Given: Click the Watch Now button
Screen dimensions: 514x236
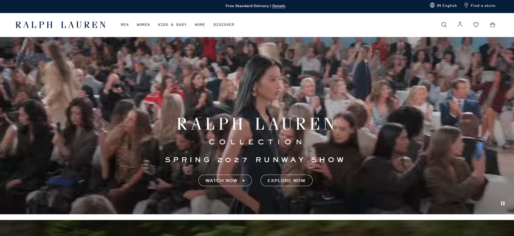Looking at the screenshot, I should point(225,180).
